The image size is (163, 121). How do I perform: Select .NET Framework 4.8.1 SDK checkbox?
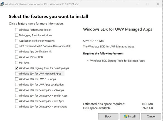tap(17, 46)
